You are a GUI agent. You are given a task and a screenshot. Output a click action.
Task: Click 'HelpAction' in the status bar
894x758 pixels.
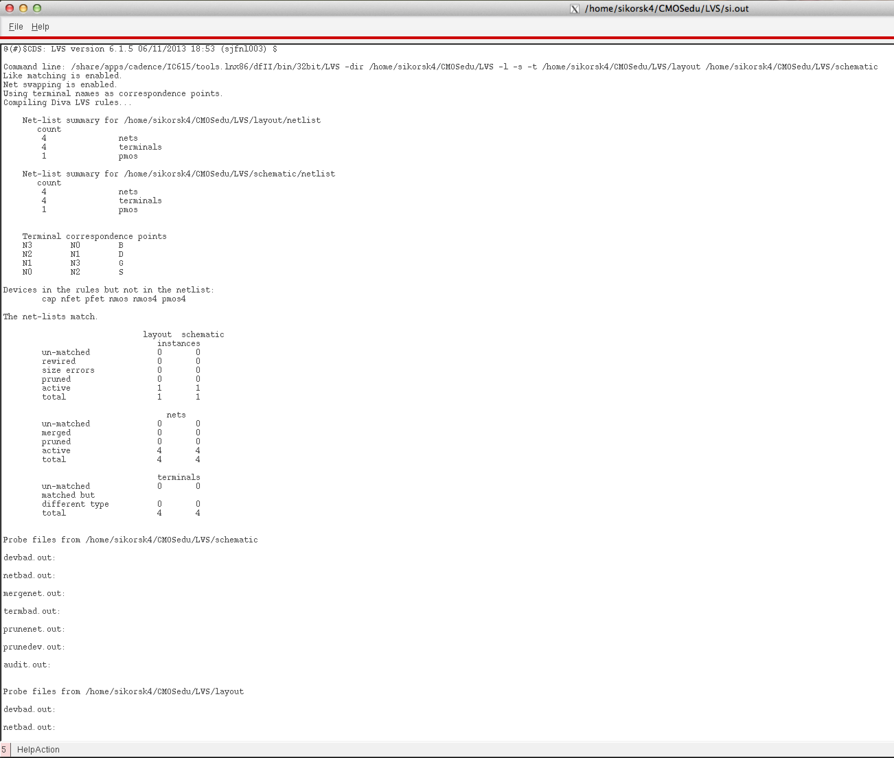pos(38,750)
